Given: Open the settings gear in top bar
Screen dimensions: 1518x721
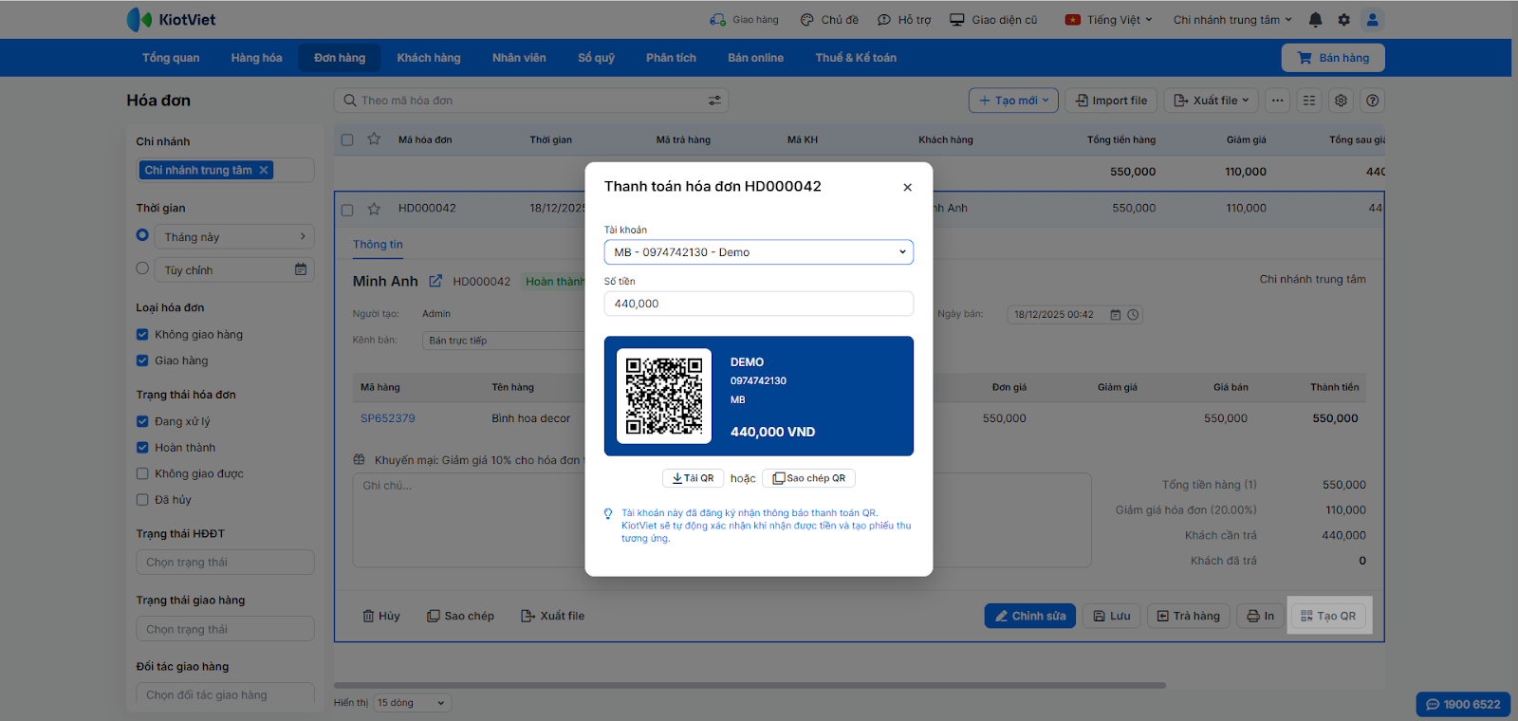Looking at the screenshot, I should click(x=1343, y=19).
